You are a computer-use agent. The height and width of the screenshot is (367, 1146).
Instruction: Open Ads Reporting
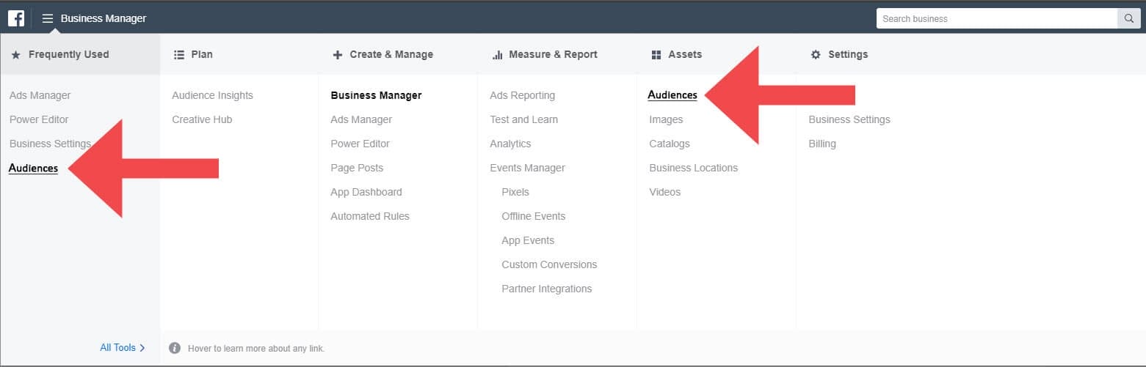tap(523, 95)
